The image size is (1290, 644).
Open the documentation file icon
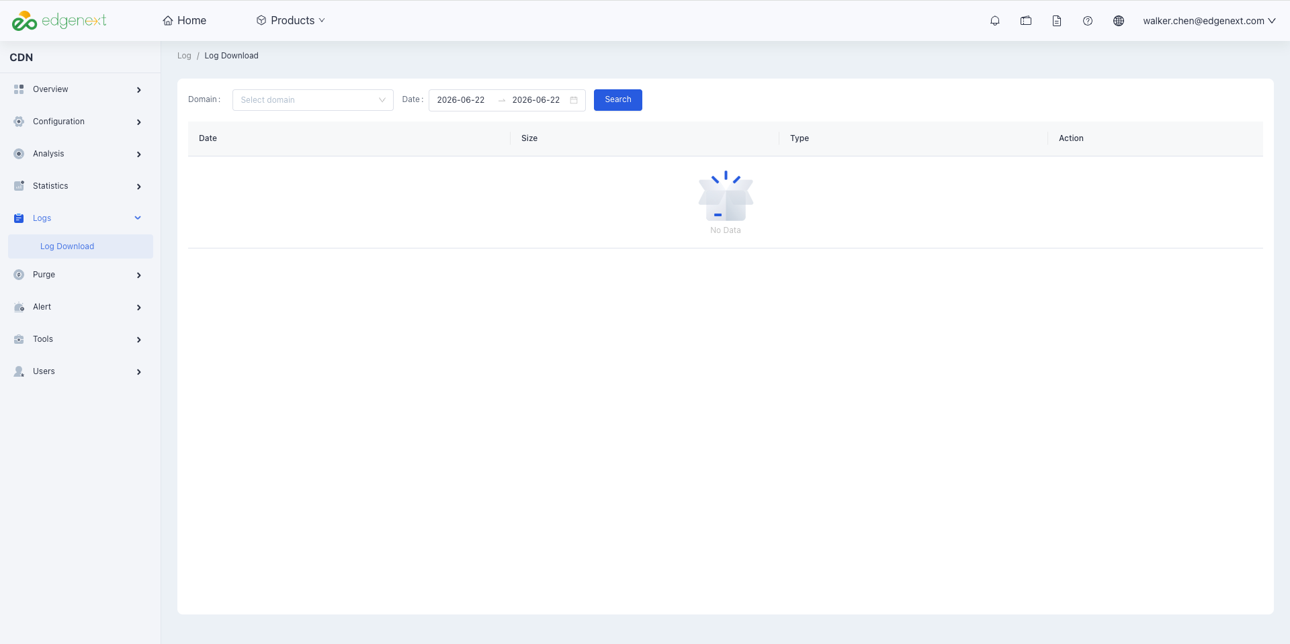[1057, 21]
